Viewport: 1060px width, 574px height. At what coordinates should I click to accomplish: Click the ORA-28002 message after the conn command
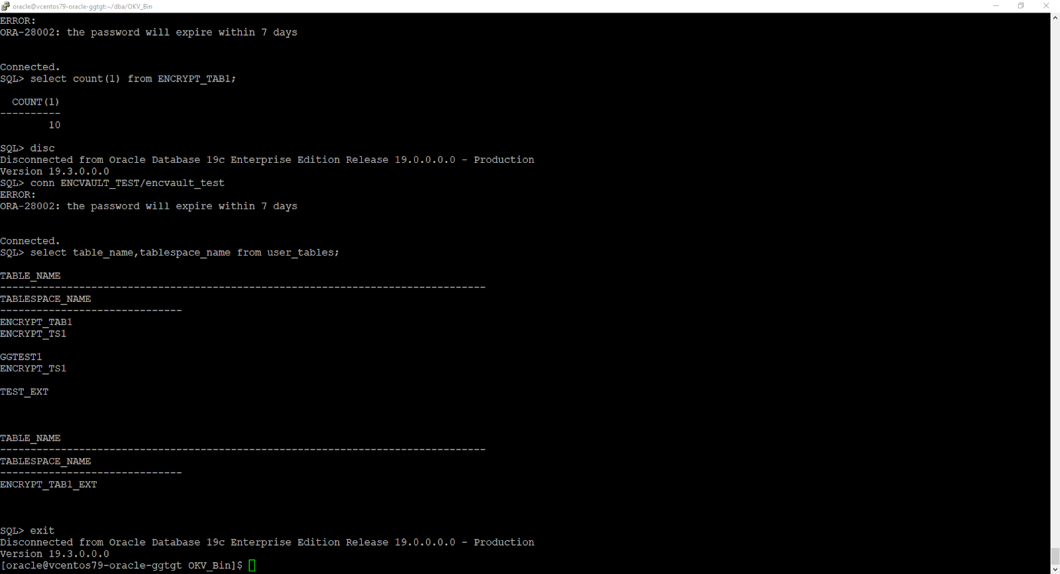coord(149,207)
